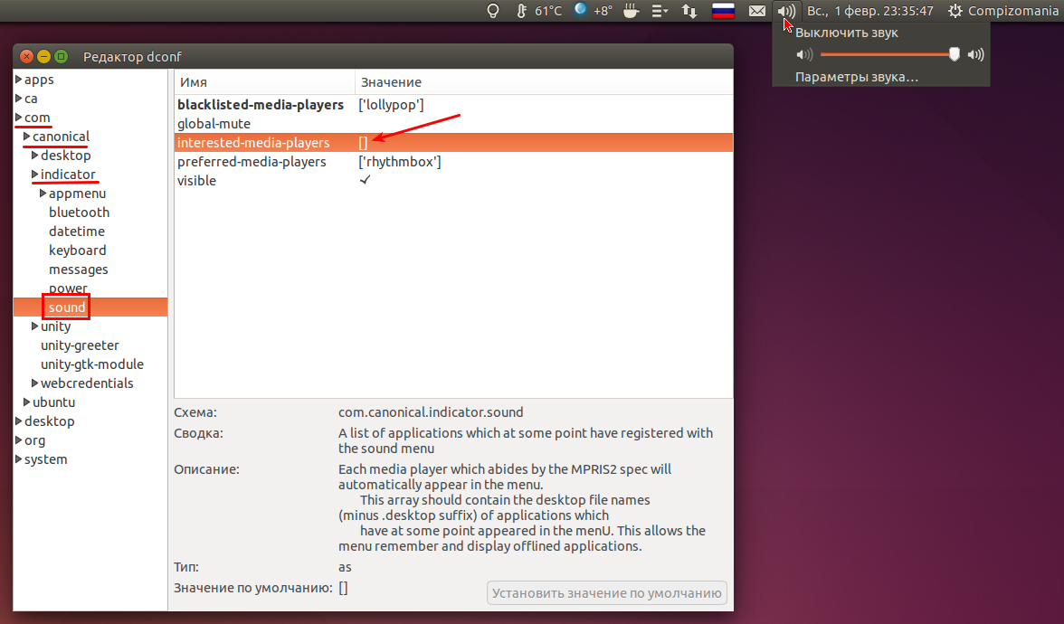1064x624 pixels.
Task: Select the unity-gtk-module tree item
Action: (x=91, y=364)
